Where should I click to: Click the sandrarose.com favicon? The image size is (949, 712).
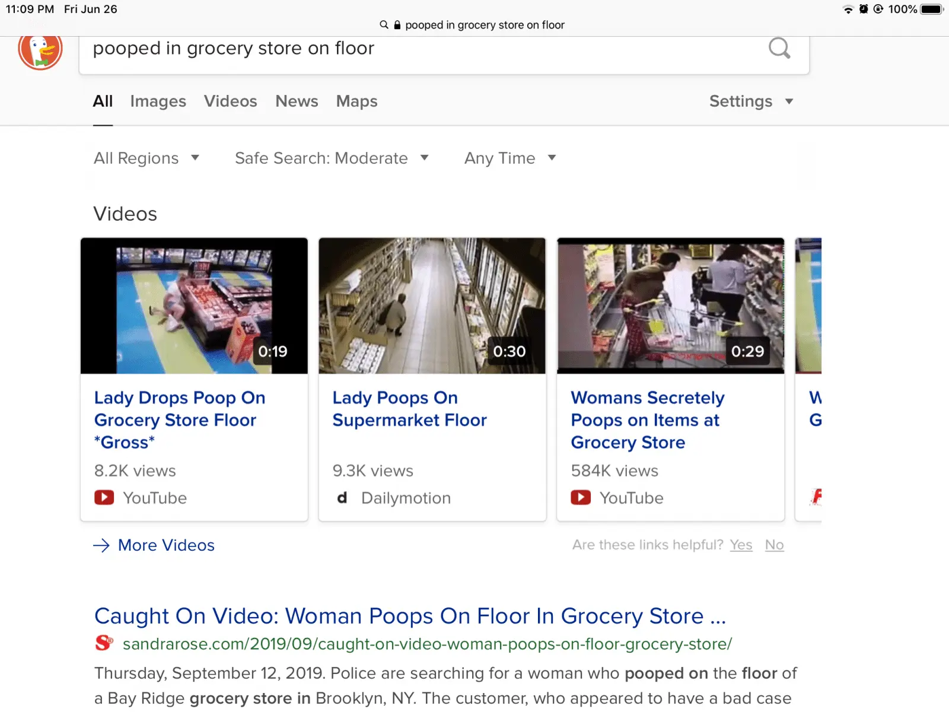(x=104, y=643)
